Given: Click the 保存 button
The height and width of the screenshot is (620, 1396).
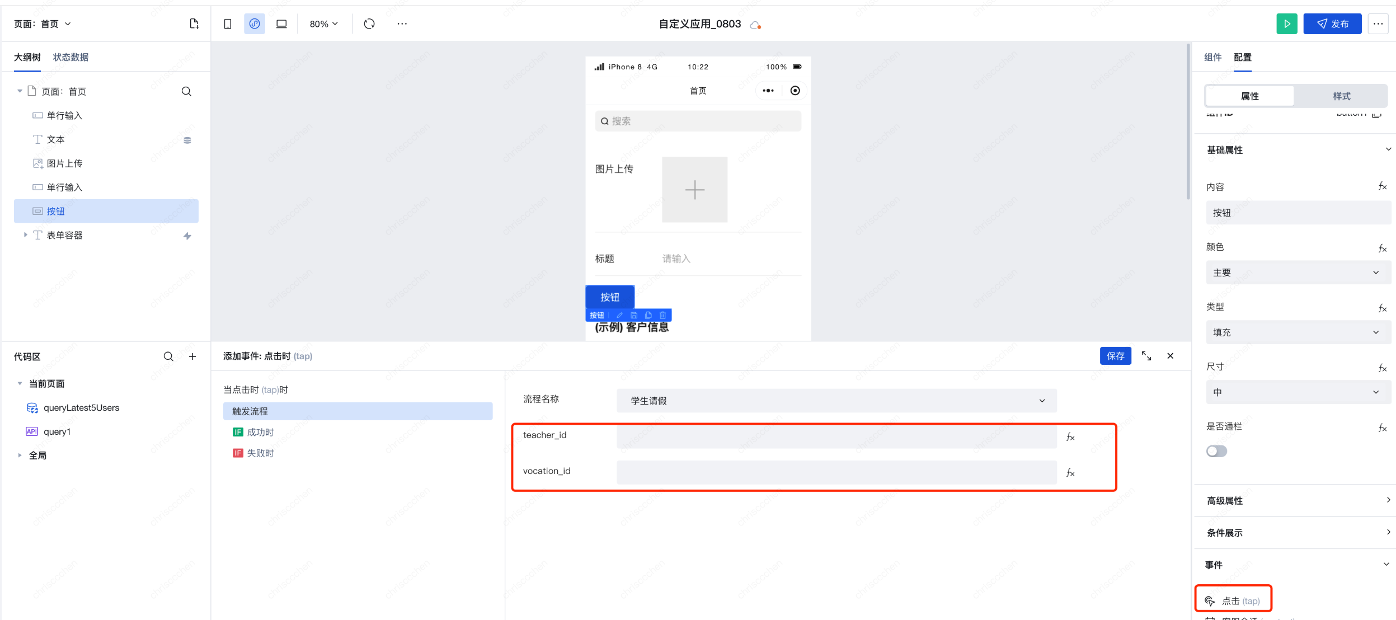Looking at the screenshot, I should pos(1115,356).
